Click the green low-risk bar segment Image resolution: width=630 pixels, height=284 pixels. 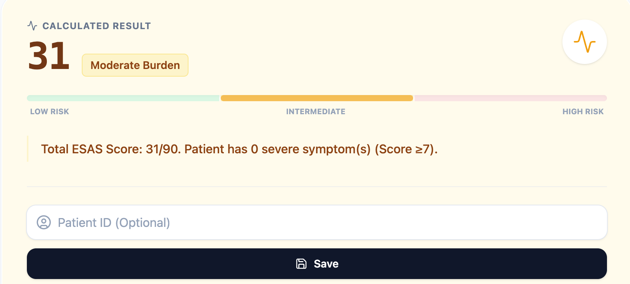(123, 98)
